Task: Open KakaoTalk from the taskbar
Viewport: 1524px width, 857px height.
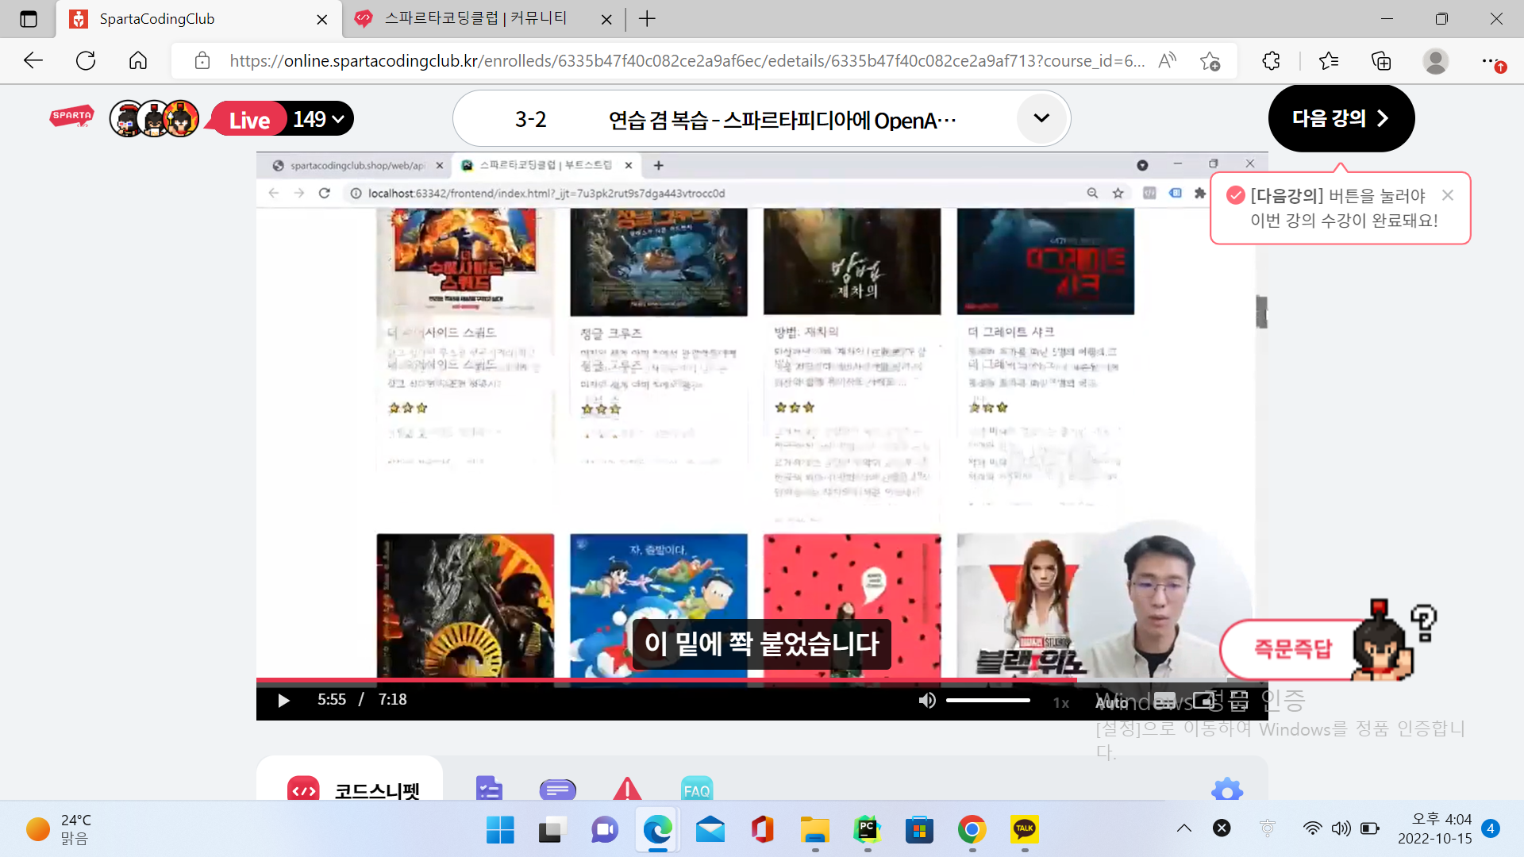Action: [x=1024, y=830]
